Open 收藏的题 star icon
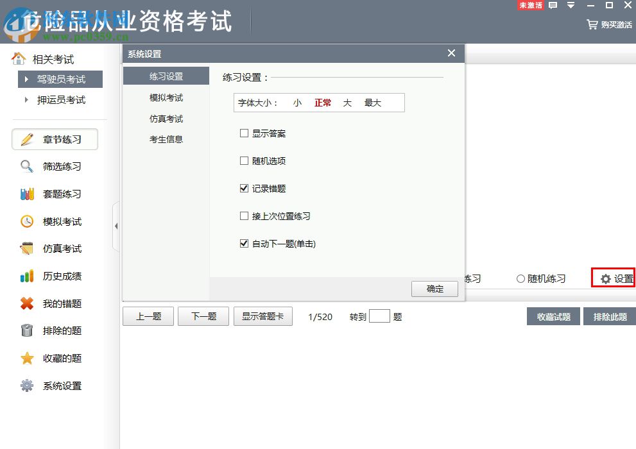The width and height of the screenshot is (636, 449). pos(26,358)
